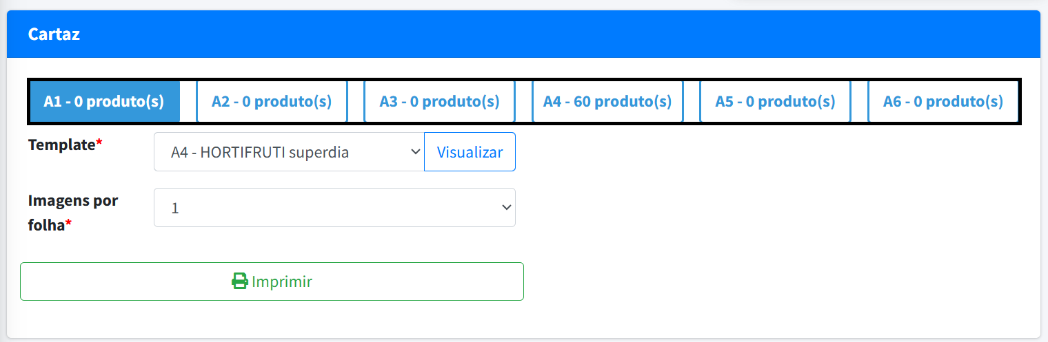This screenshot has width=1048, height=342.
Task: Click the Imprimir button text
Action: pos(282,281)
